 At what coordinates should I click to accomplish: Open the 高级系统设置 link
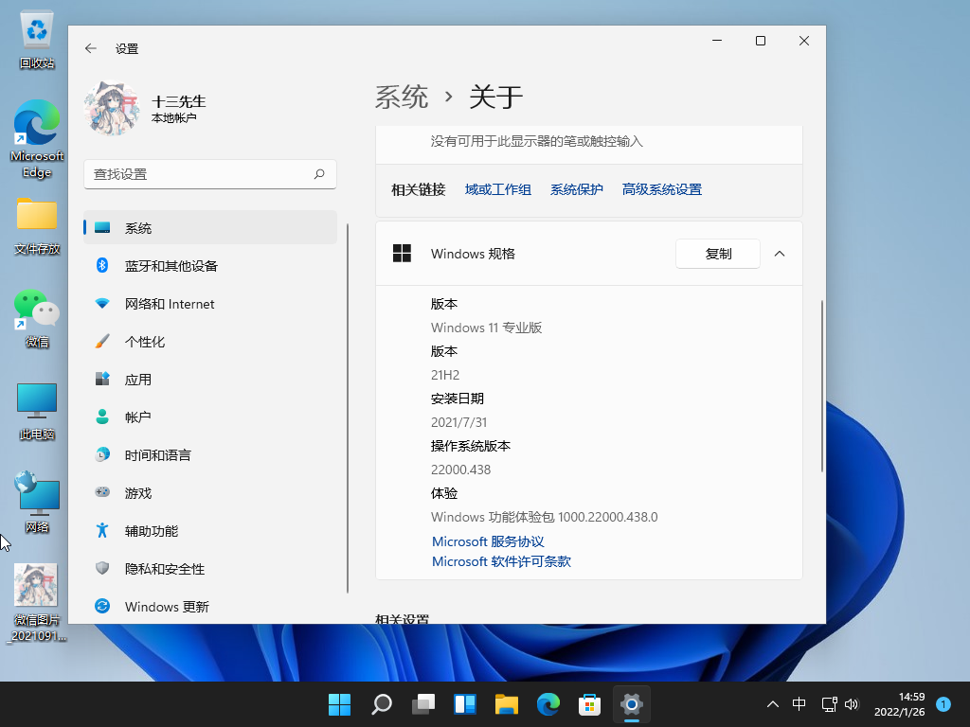pos(663,189)
